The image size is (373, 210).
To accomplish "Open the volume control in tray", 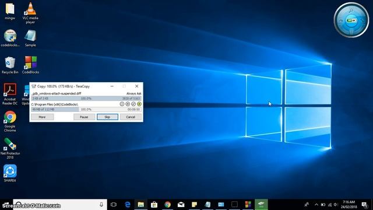I will tap(336, 205).
